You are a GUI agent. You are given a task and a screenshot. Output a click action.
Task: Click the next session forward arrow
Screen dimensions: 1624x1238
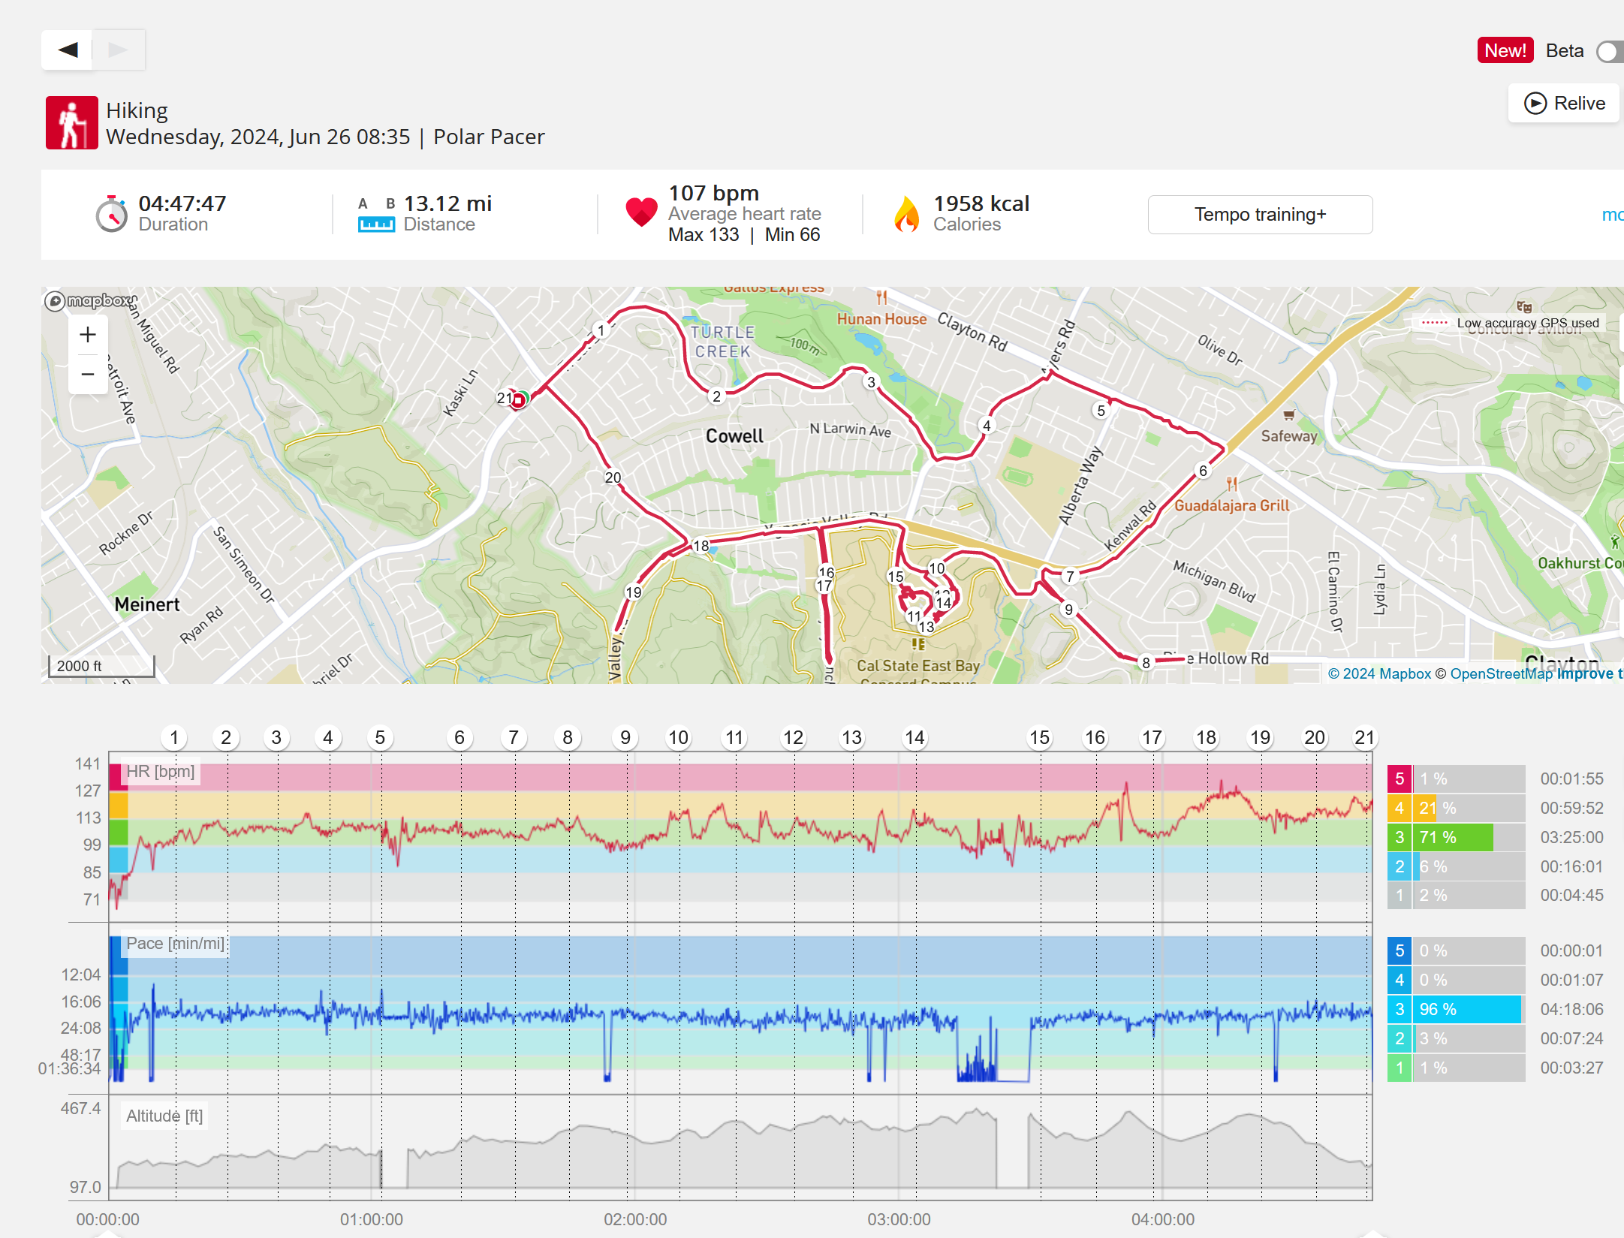point(119,50)
